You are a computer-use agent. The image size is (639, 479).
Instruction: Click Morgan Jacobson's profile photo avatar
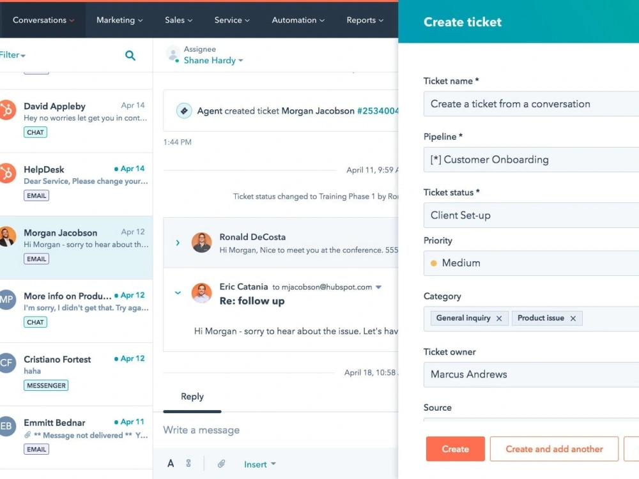[7, 237]
